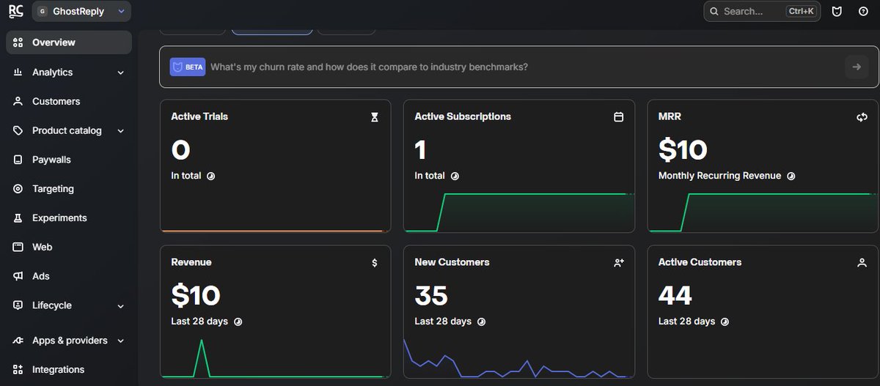Click the Paywalls icon

18,160
